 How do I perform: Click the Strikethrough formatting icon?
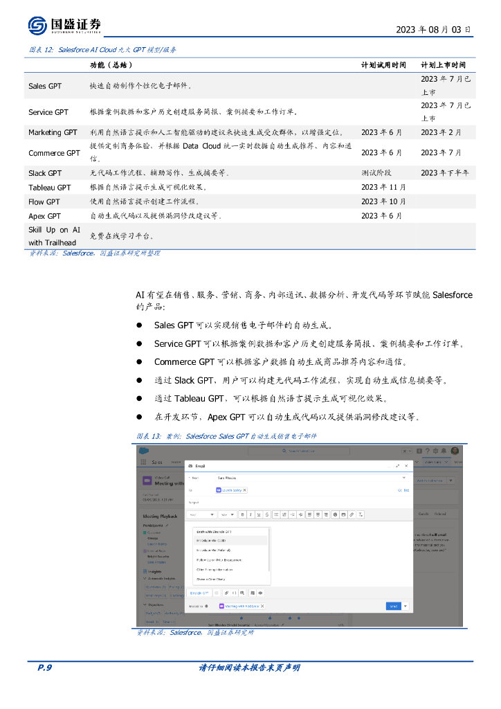tap(267, 514)
